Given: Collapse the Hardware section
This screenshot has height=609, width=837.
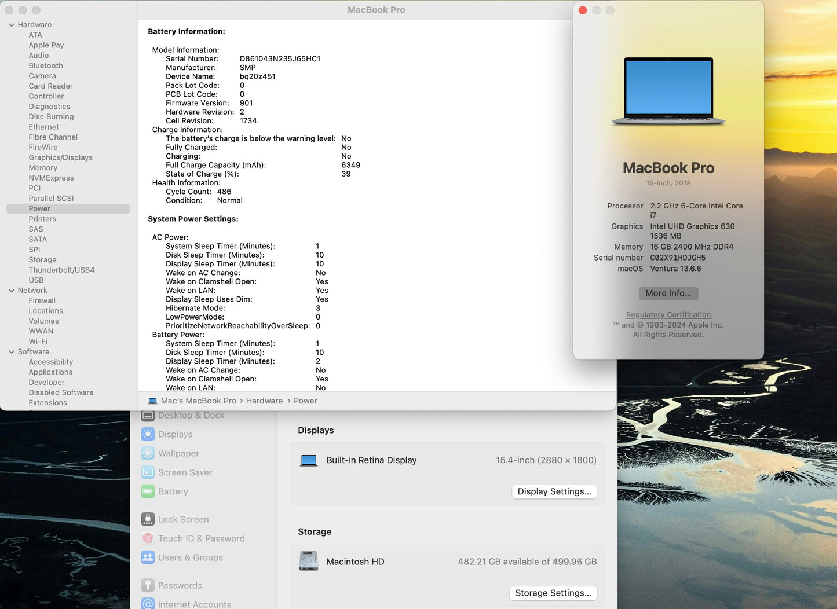Looking at the screenshot, I should click(11, 24).
